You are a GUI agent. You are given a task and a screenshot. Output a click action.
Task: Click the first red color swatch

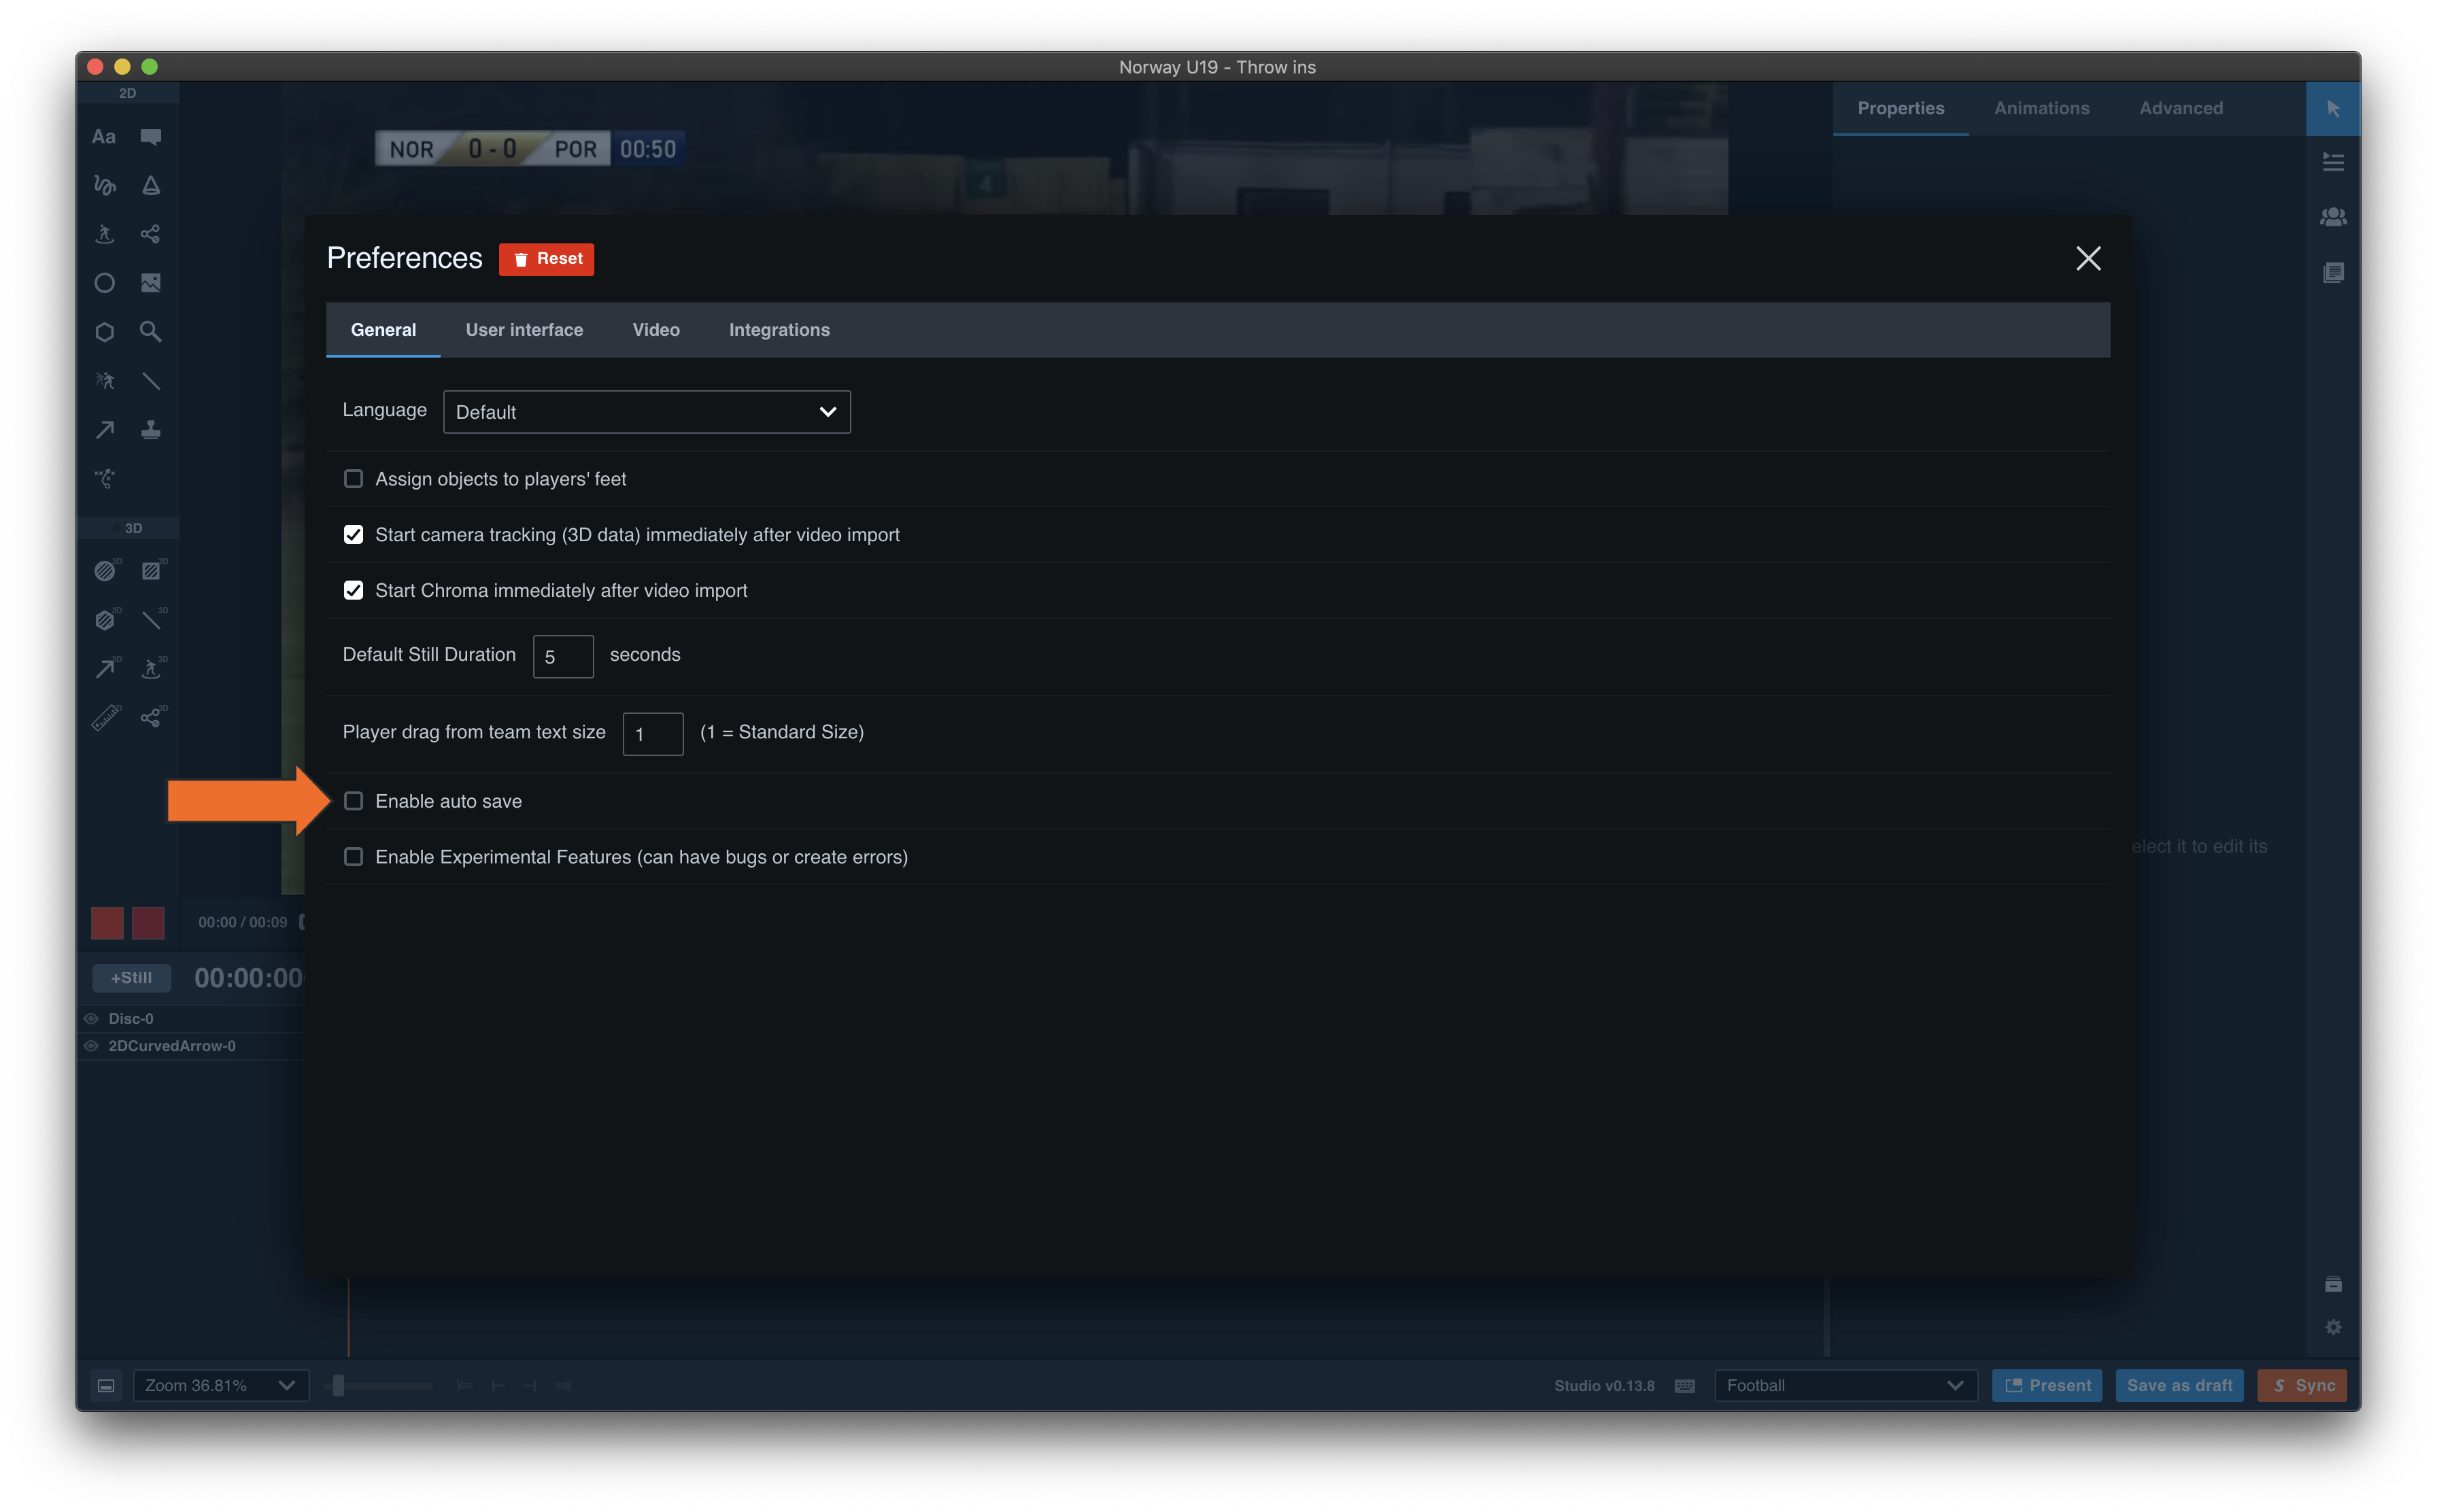[x=107, y=922]
